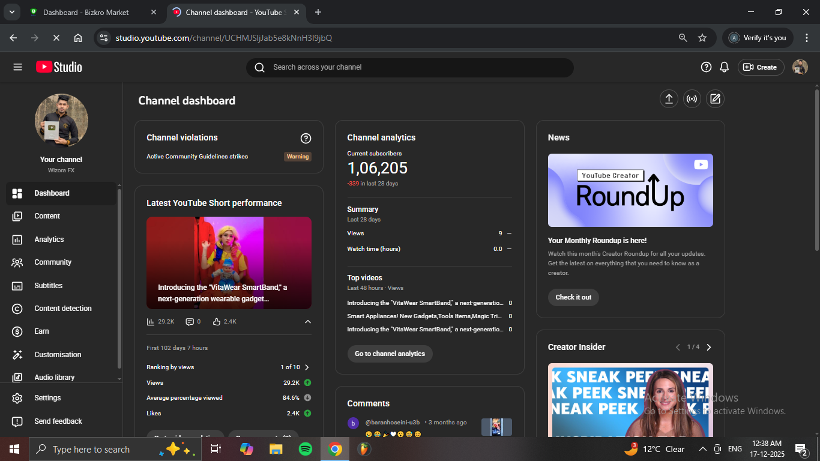
Task: Open the Analytics sidebar item
Action: click(49, 240)
